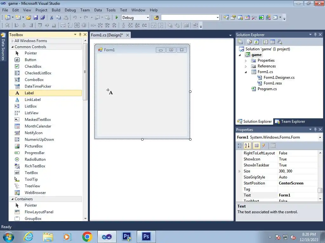Click the Save All icon in toolbar
Viewport: 325px width, 243px height.
pos(43,18)
